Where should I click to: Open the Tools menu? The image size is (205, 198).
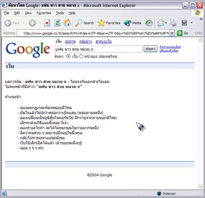point(60,13)
